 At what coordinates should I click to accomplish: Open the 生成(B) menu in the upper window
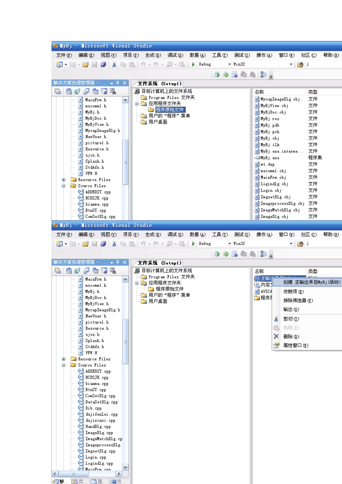(x=153, y=55)
